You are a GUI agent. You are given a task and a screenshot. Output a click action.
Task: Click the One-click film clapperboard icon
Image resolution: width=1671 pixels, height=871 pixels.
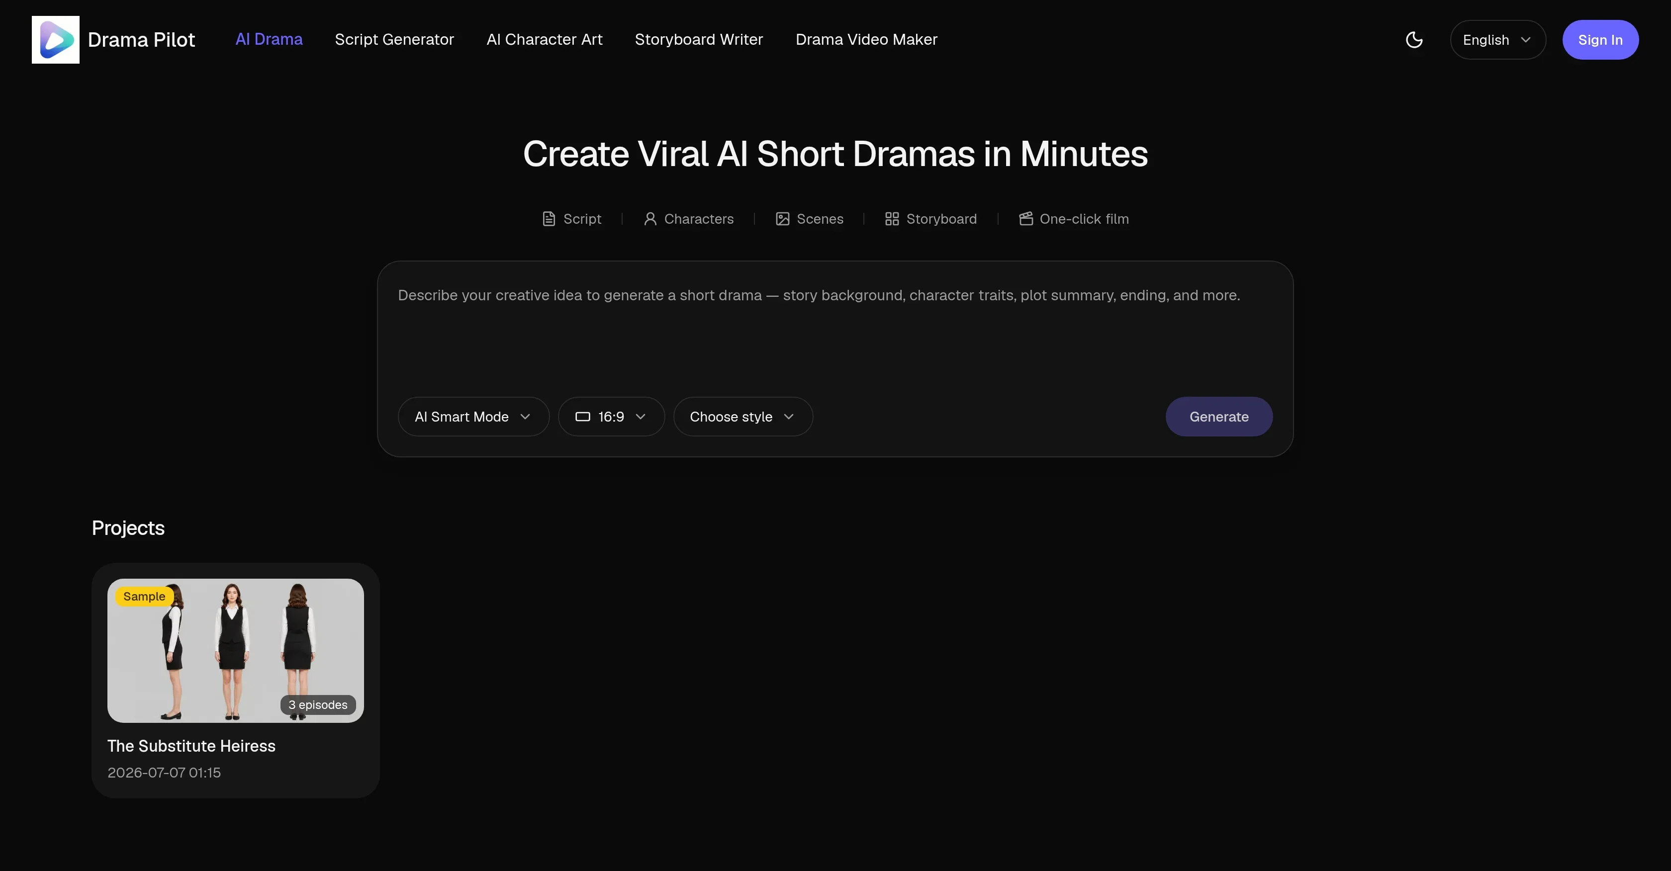click(1025, 219)
